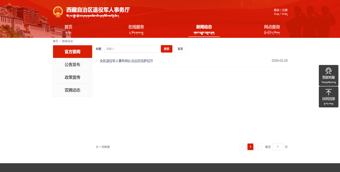Click the 标题 search input field
Viewport: 340px width, 172px height.
(x=131, y=49)
